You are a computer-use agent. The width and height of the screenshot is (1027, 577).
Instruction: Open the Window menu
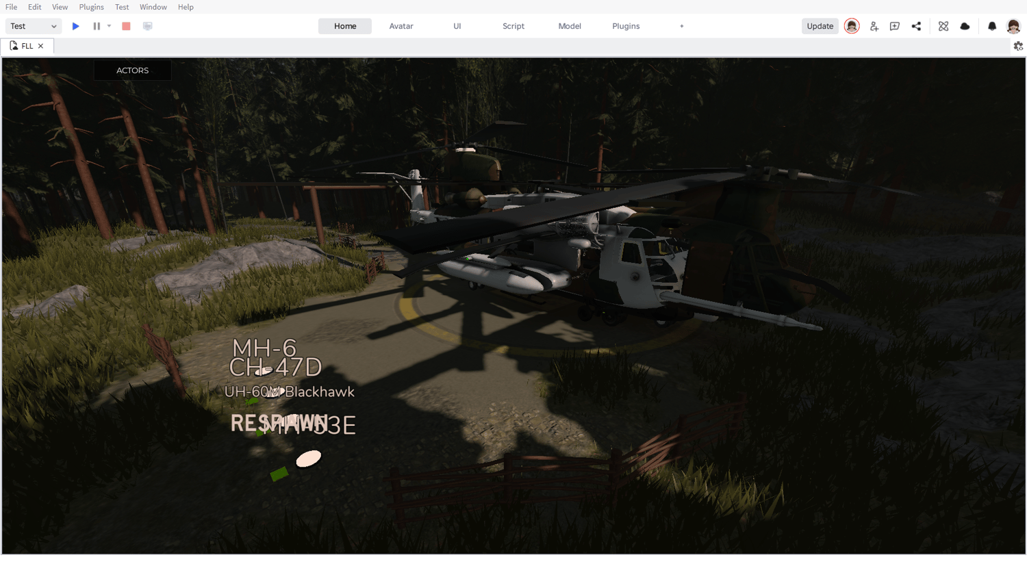coord(153,7)
